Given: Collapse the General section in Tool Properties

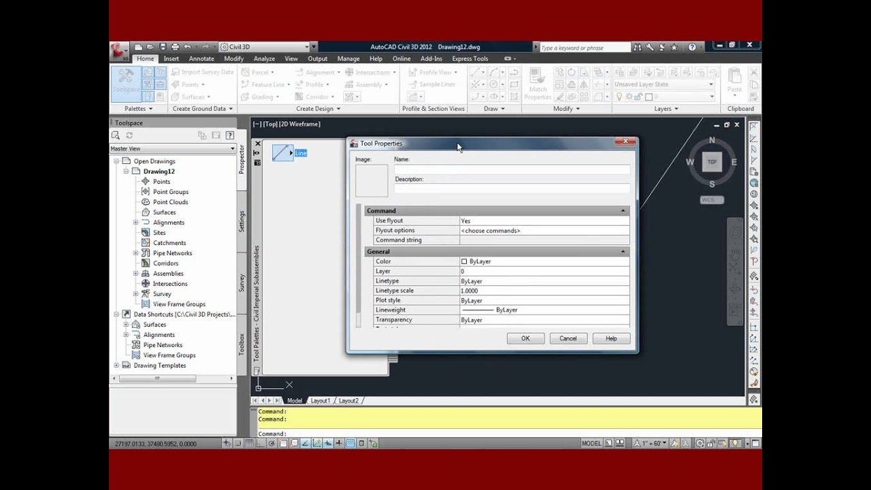Looking at the screenshot, I should point(623,252).
